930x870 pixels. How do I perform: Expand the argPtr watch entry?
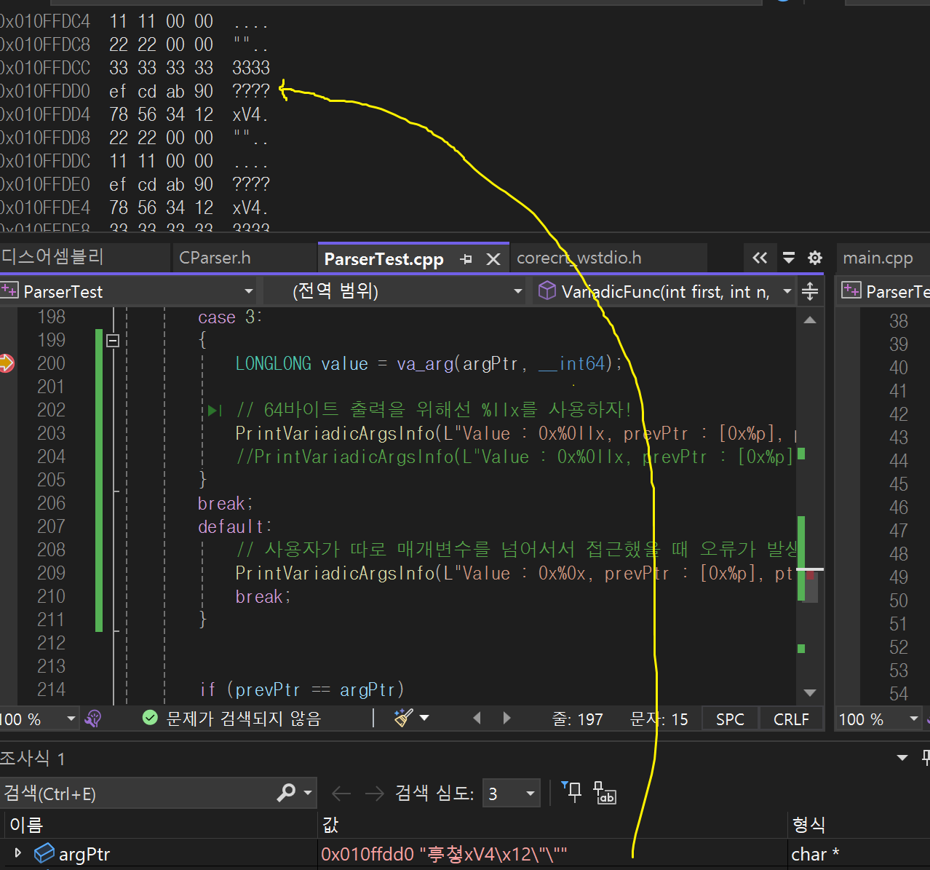18,853
